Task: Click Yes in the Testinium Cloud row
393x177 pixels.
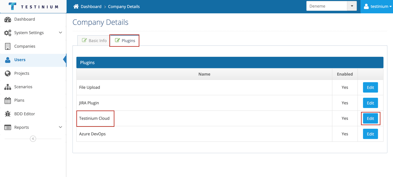Action: [x=345, y=118]
